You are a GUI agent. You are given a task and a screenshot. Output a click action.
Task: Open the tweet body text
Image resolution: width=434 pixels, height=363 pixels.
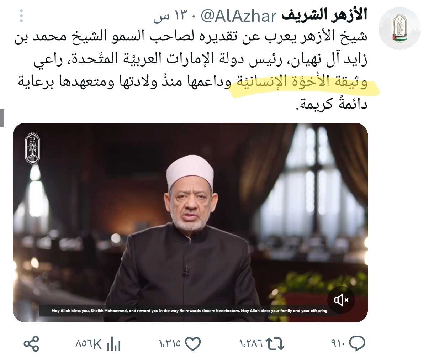[191, 70]
